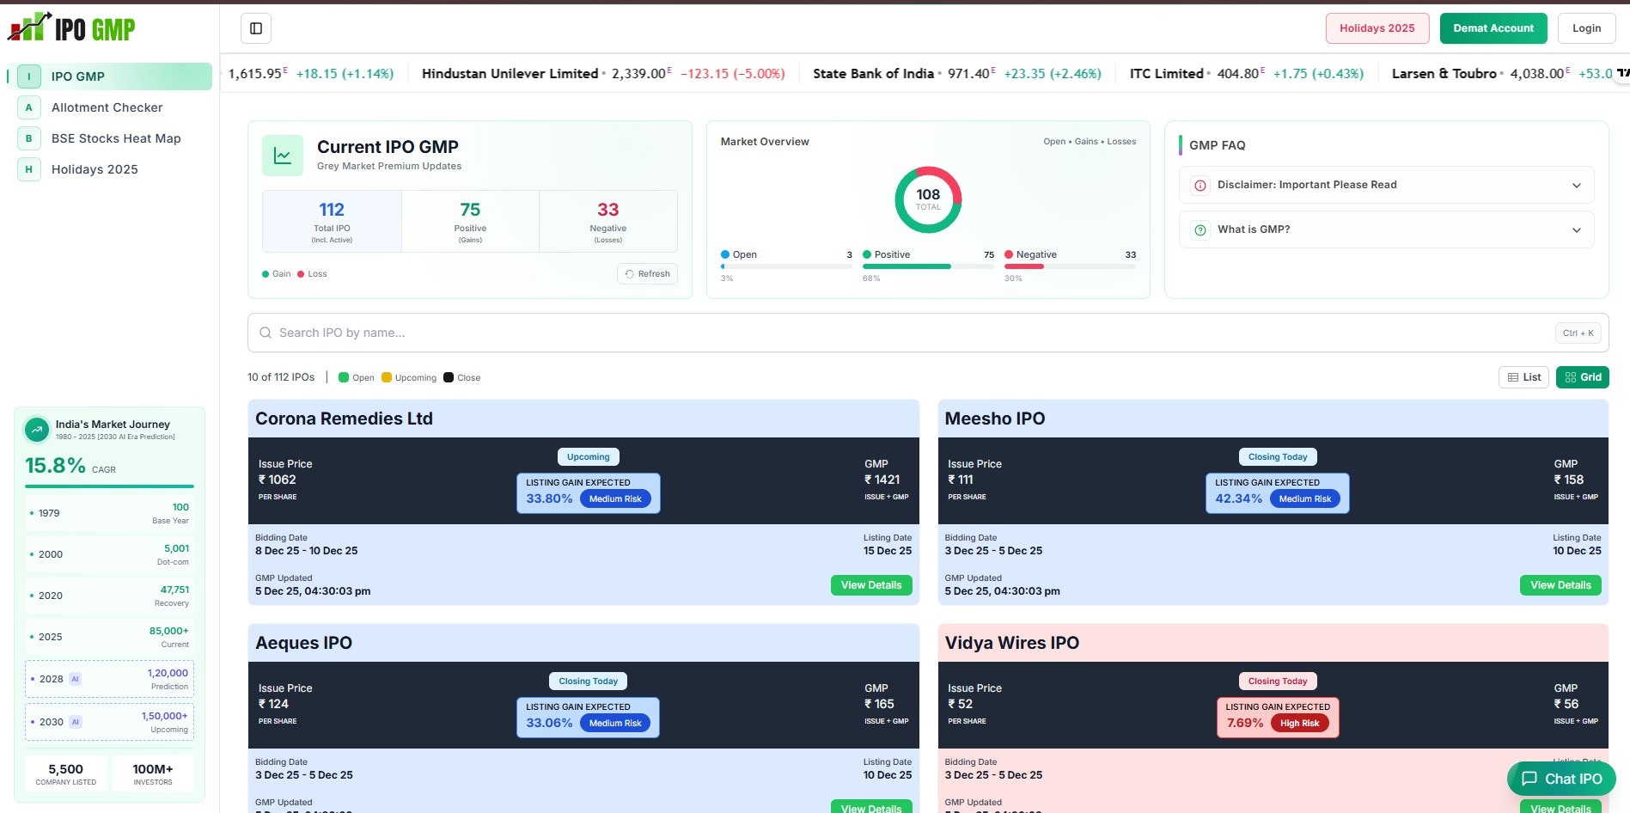The height and width of the screenshot is (813, 1630).
Task: Collapse the sidebar with the panel toggle icon
Action: [254, 28]
